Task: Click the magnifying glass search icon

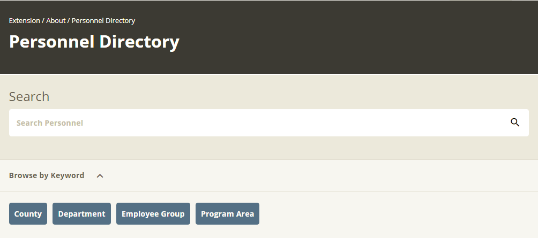Action: pyautogui.click(x=514, y=122)
